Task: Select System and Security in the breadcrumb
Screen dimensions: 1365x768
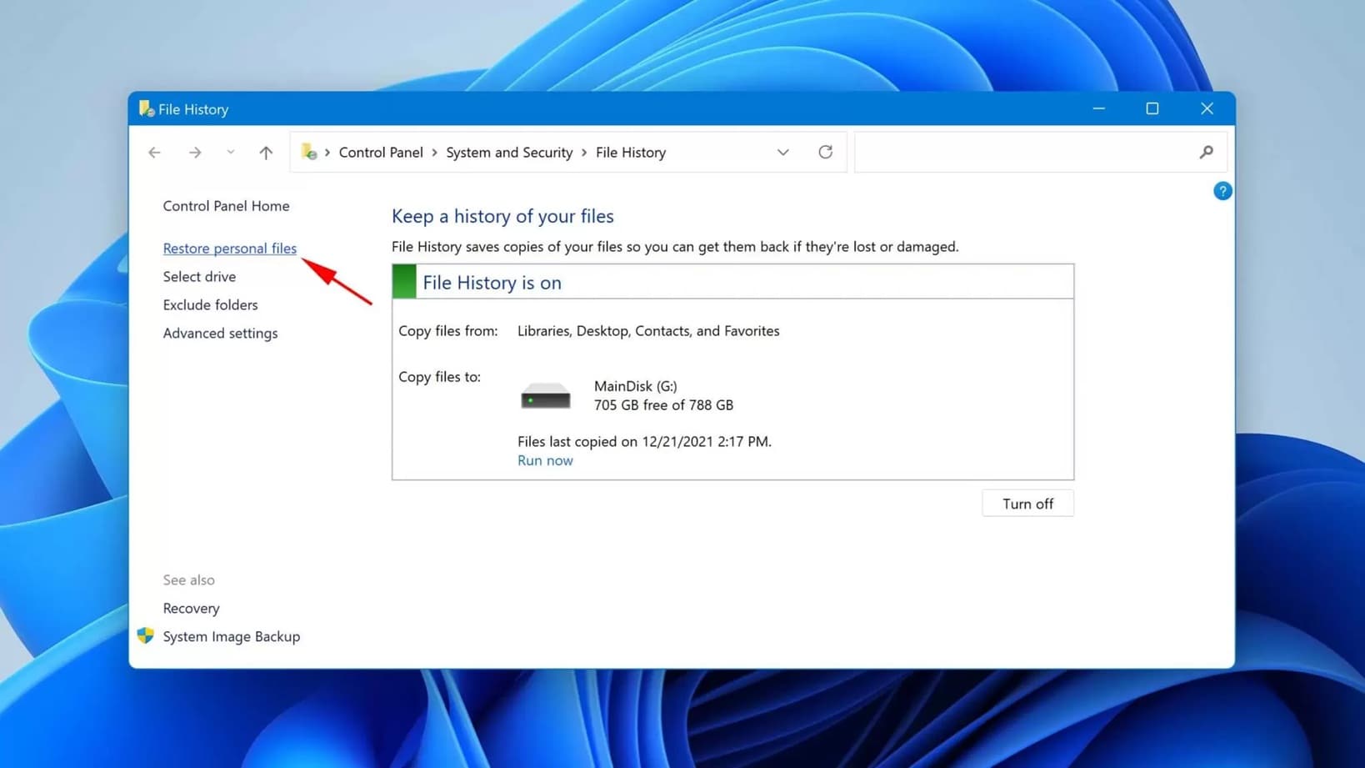Action: [x=509, y=152]
